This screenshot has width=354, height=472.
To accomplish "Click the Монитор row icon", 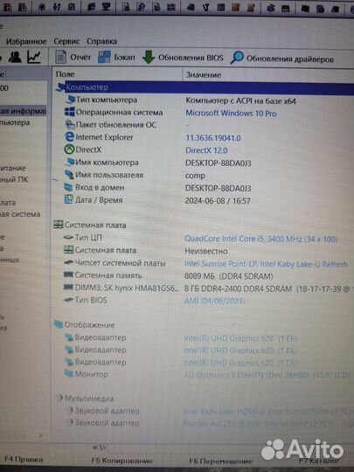I will pyautogui.click(x=69, y=374).
